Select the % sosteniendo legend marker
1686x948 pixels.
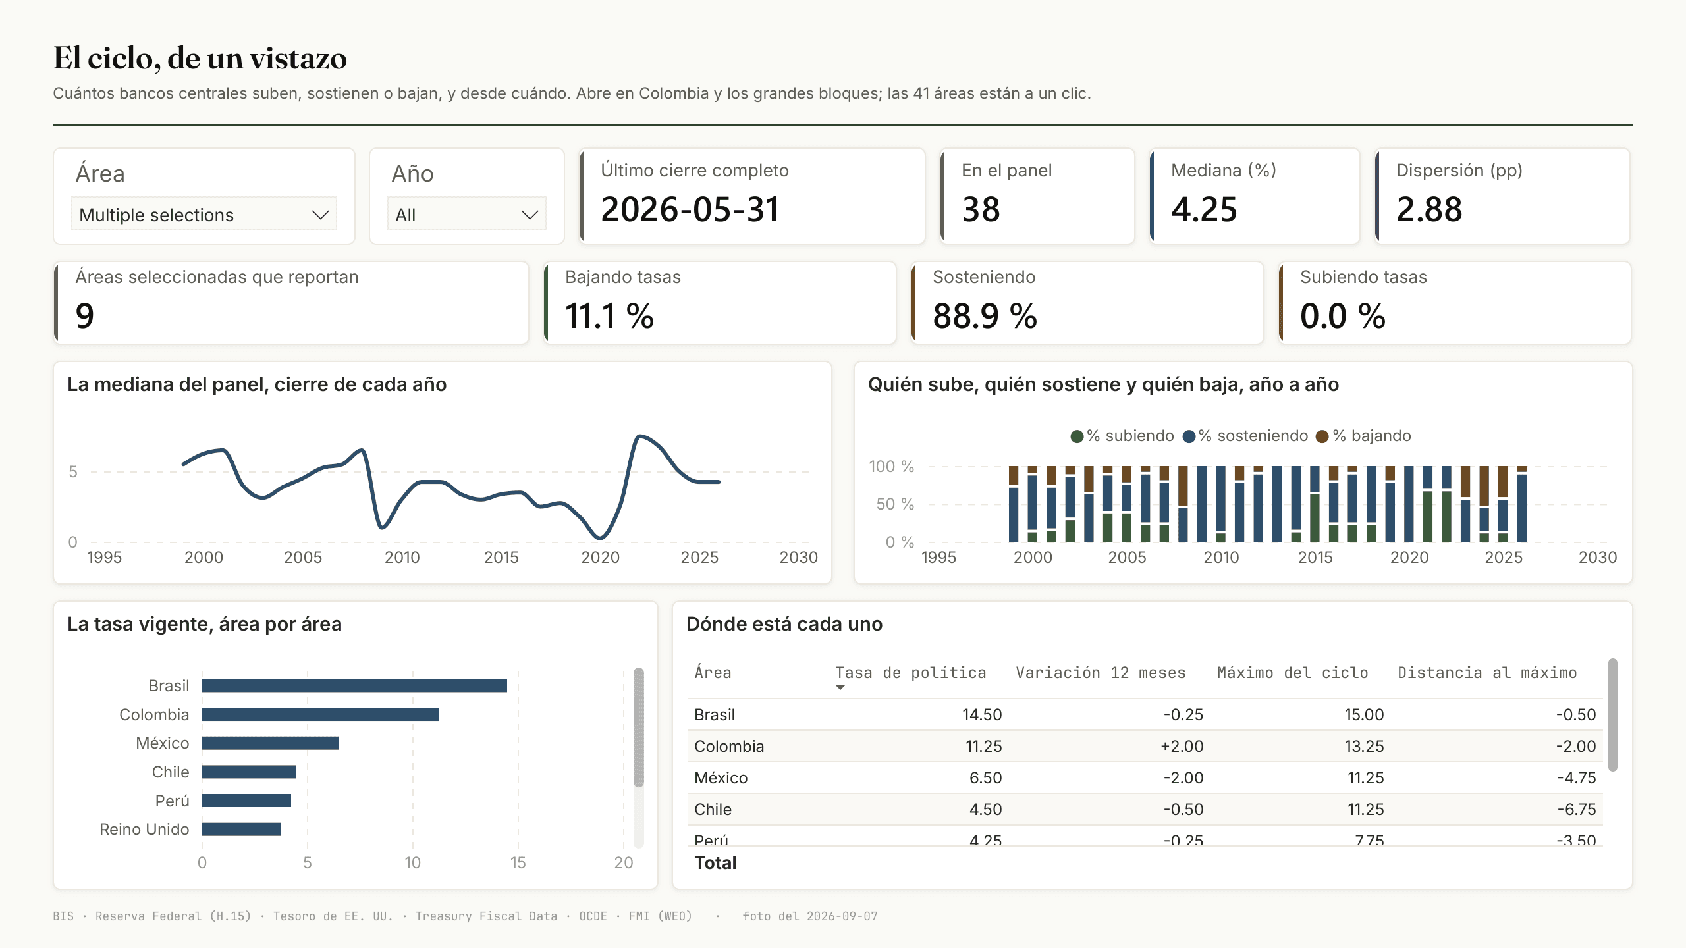(1189, 436)
